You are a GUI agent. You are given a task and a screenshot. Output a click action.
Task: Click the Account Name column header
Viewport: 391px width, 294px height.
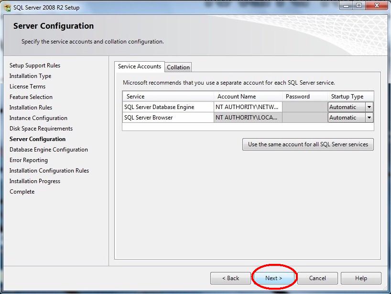click(x=248, y=97)
